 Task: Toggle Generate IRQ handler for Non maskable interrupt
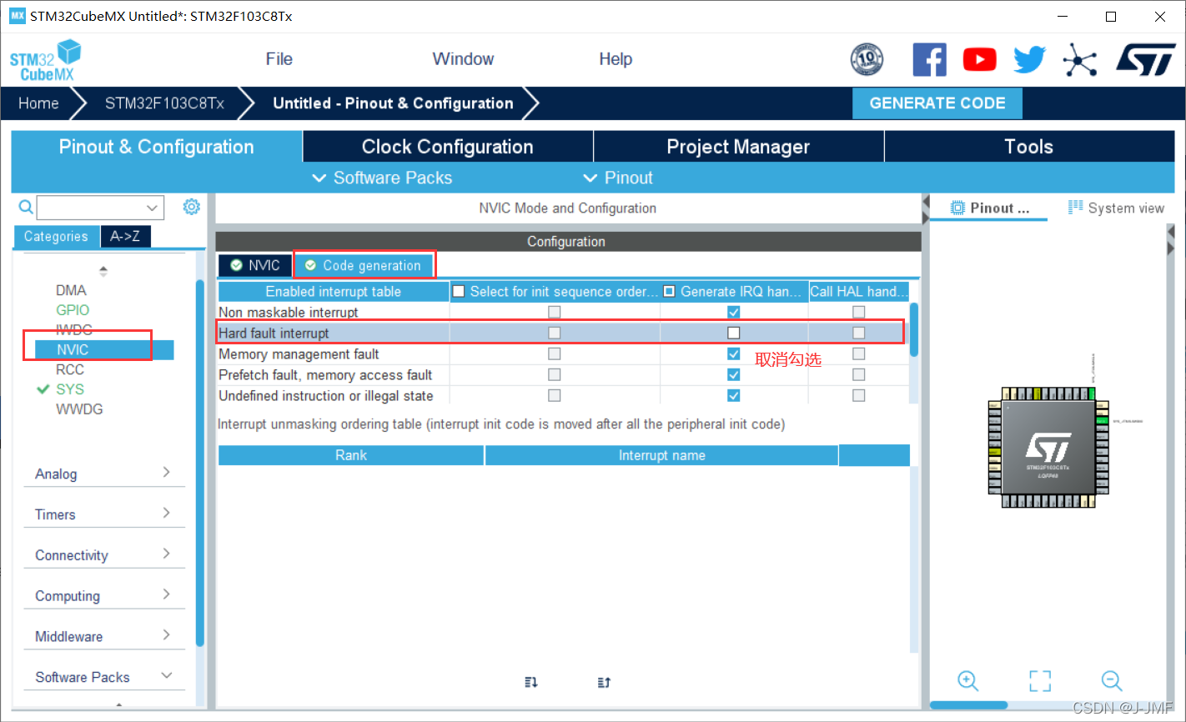pyautogui.click(x=733, y=312)
